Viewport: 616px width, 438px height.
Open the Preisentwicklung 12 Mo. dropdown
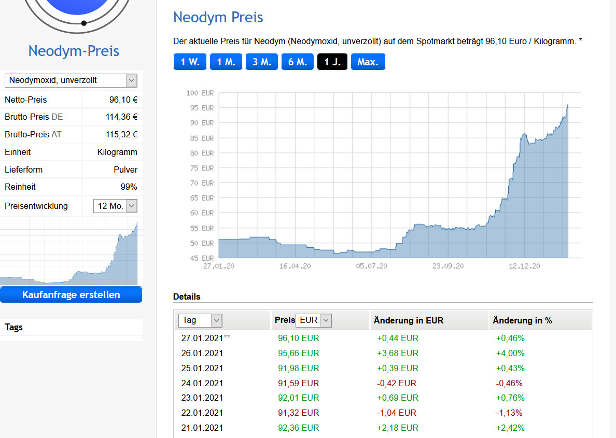[115, 206]
